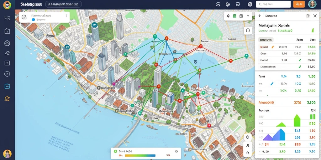Click the recenter map icon at bottom right
This screenshot has height=160, width=321.
click(x=248, y=137)
